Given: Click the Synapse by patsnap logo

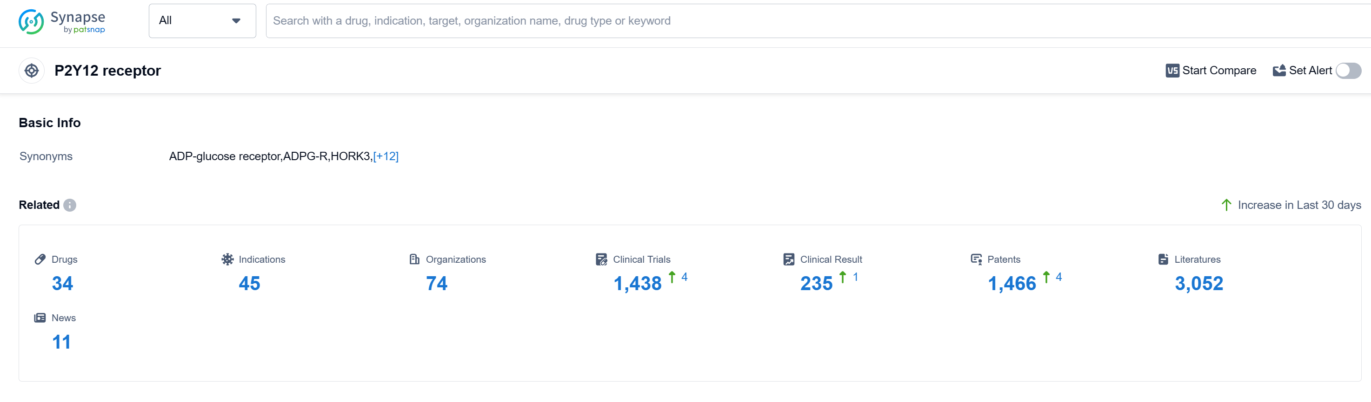Looking at the screenshot, I should pyautogui.click(x=61, y=22).
